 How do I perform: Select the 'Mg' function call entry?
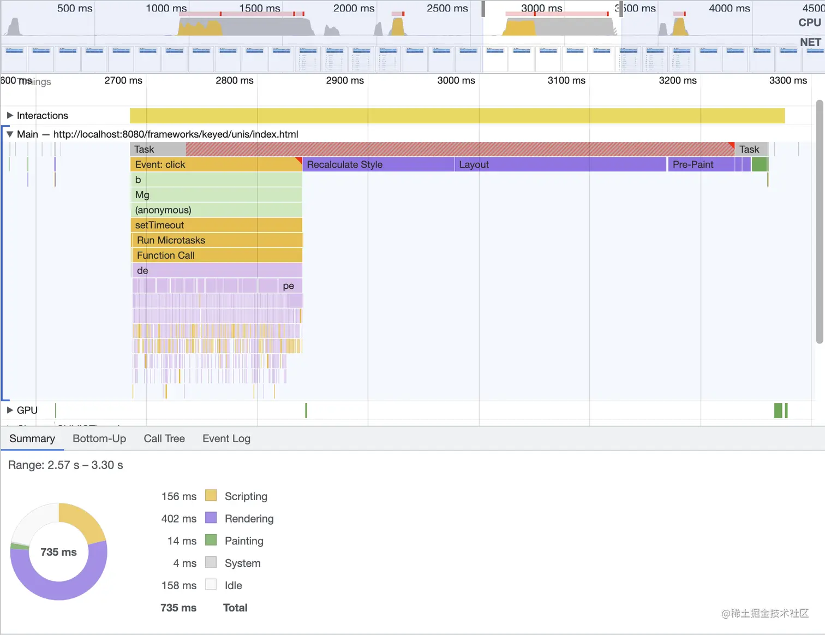[216, 195]
